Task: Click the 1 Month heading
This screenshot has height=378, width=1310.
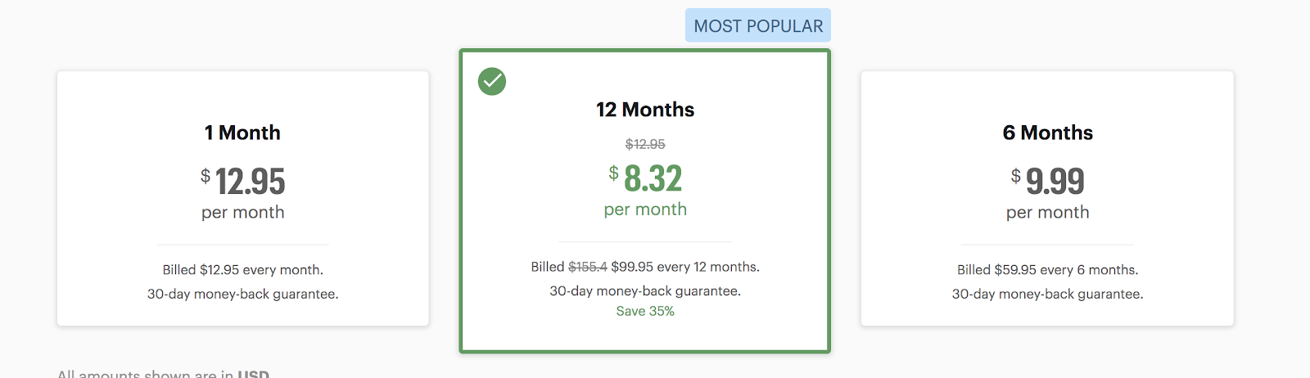Action: (x=242, y=133)
